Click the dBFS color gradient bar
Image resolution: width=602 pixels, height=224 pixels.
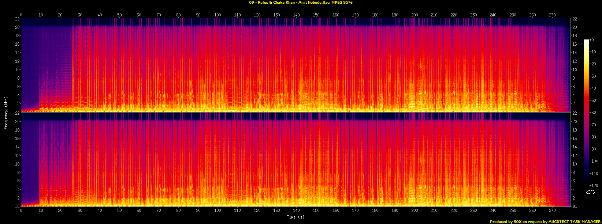pos(586,113)
